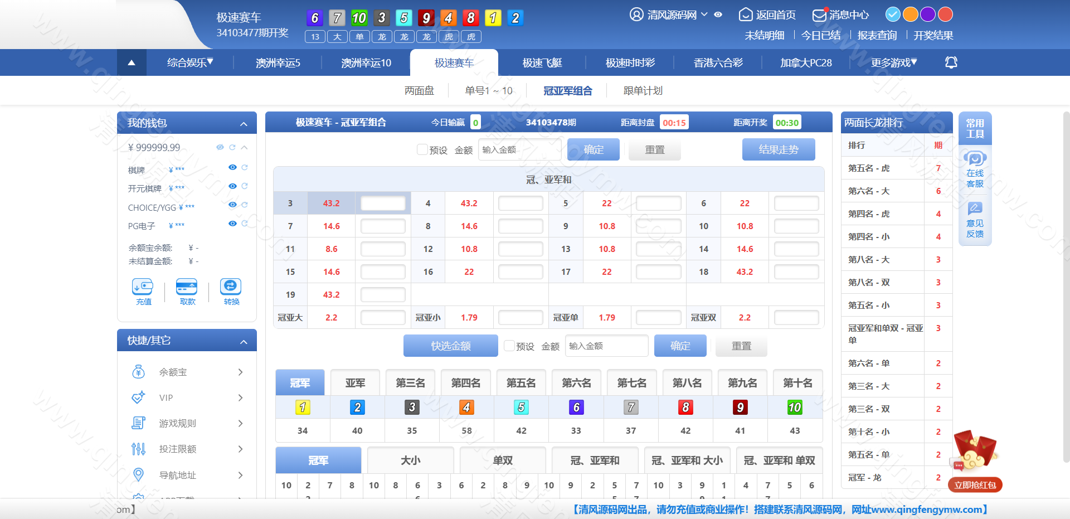1070x519 pixels.
Task: Check the lower 预设 checkbox
Action: click(509, 346)
